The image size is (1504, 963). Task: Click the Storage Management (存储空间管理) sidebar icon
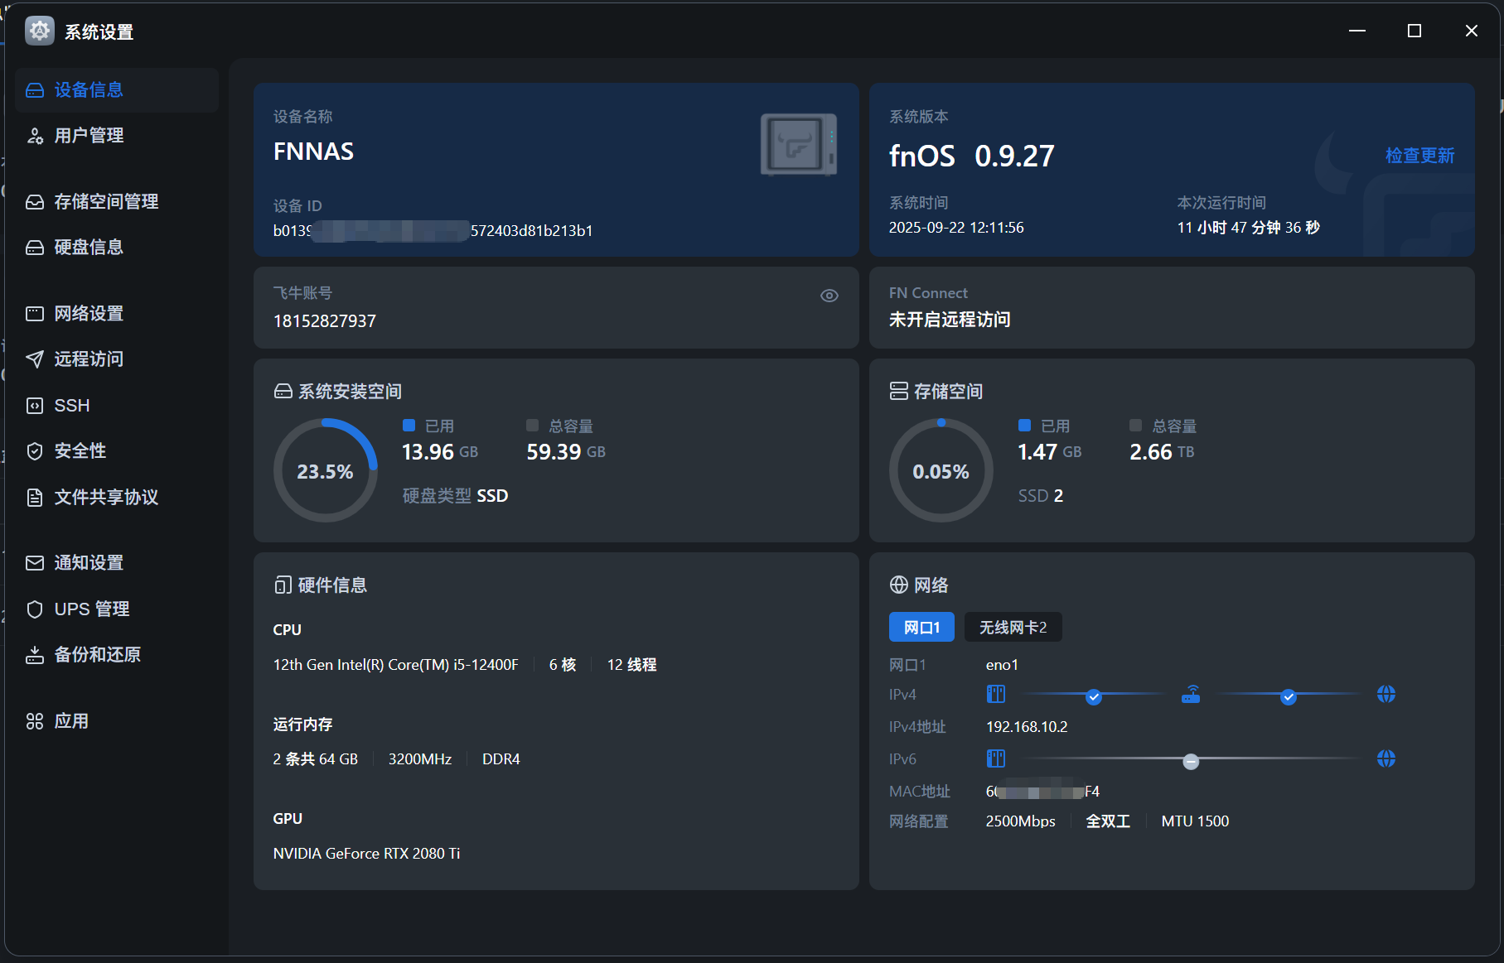point(35,202)
